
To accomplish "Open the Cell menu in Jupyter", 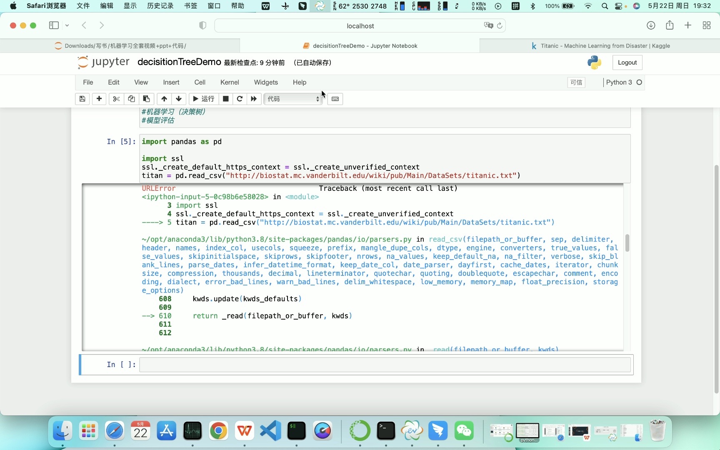I will (200, 82).
